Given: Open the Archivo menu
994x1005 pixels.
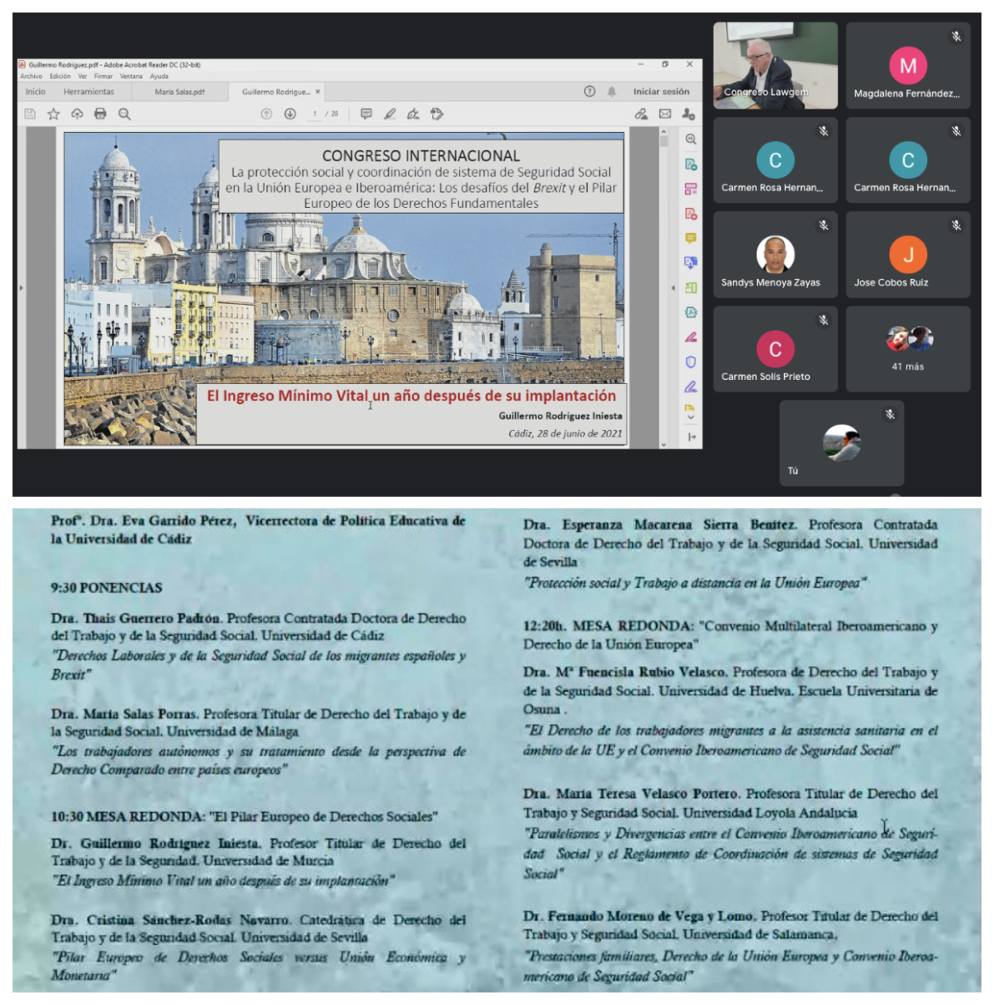Looking at the screenshot, I should click(31, 76).
